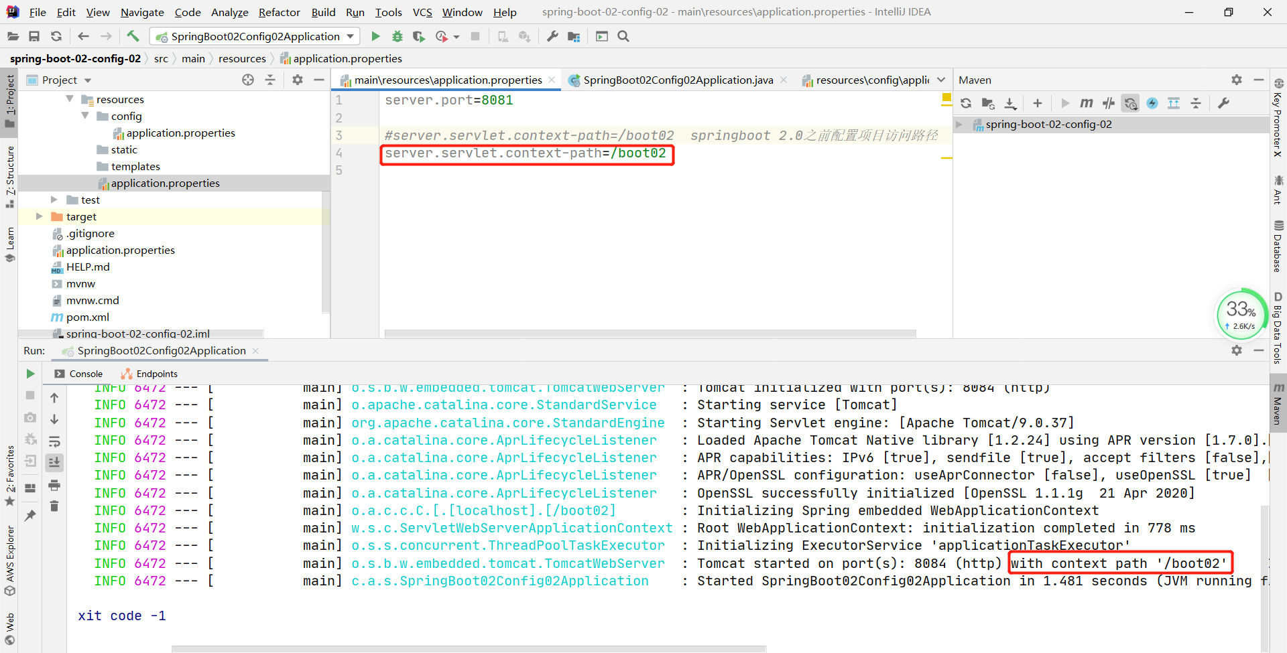This screenshot has height=653, width=1287.
Task: Hide the Maven panel with minimize icon
Action: click(x=1259, y=80)
